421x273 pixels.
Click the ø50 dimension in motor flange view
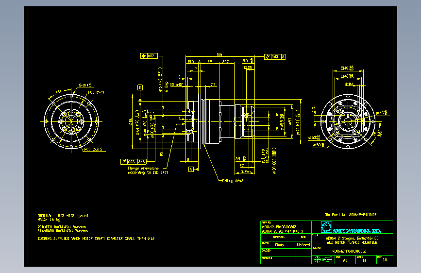coord(314,137)
